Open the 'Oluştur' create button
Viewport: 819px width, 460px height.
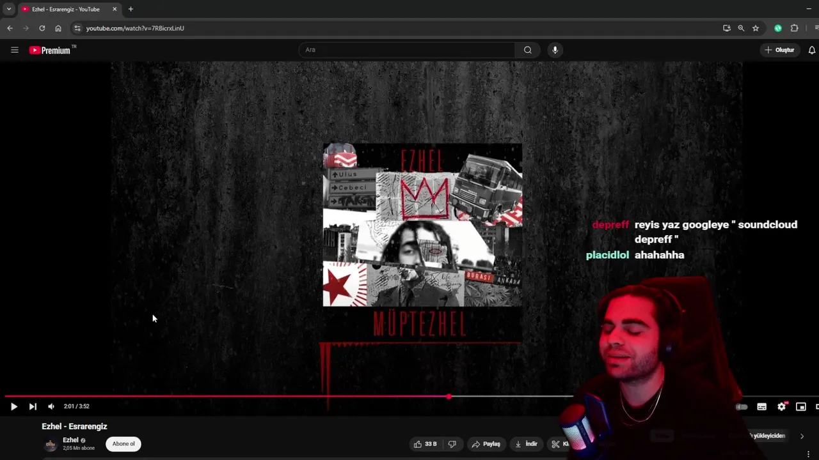point(779,50)
